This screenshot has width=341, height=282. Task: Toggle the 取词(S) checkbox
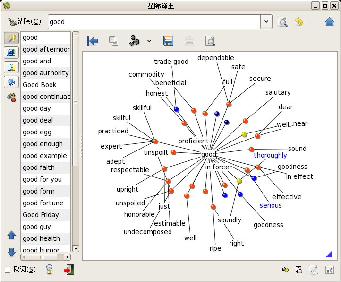point(8,270)
